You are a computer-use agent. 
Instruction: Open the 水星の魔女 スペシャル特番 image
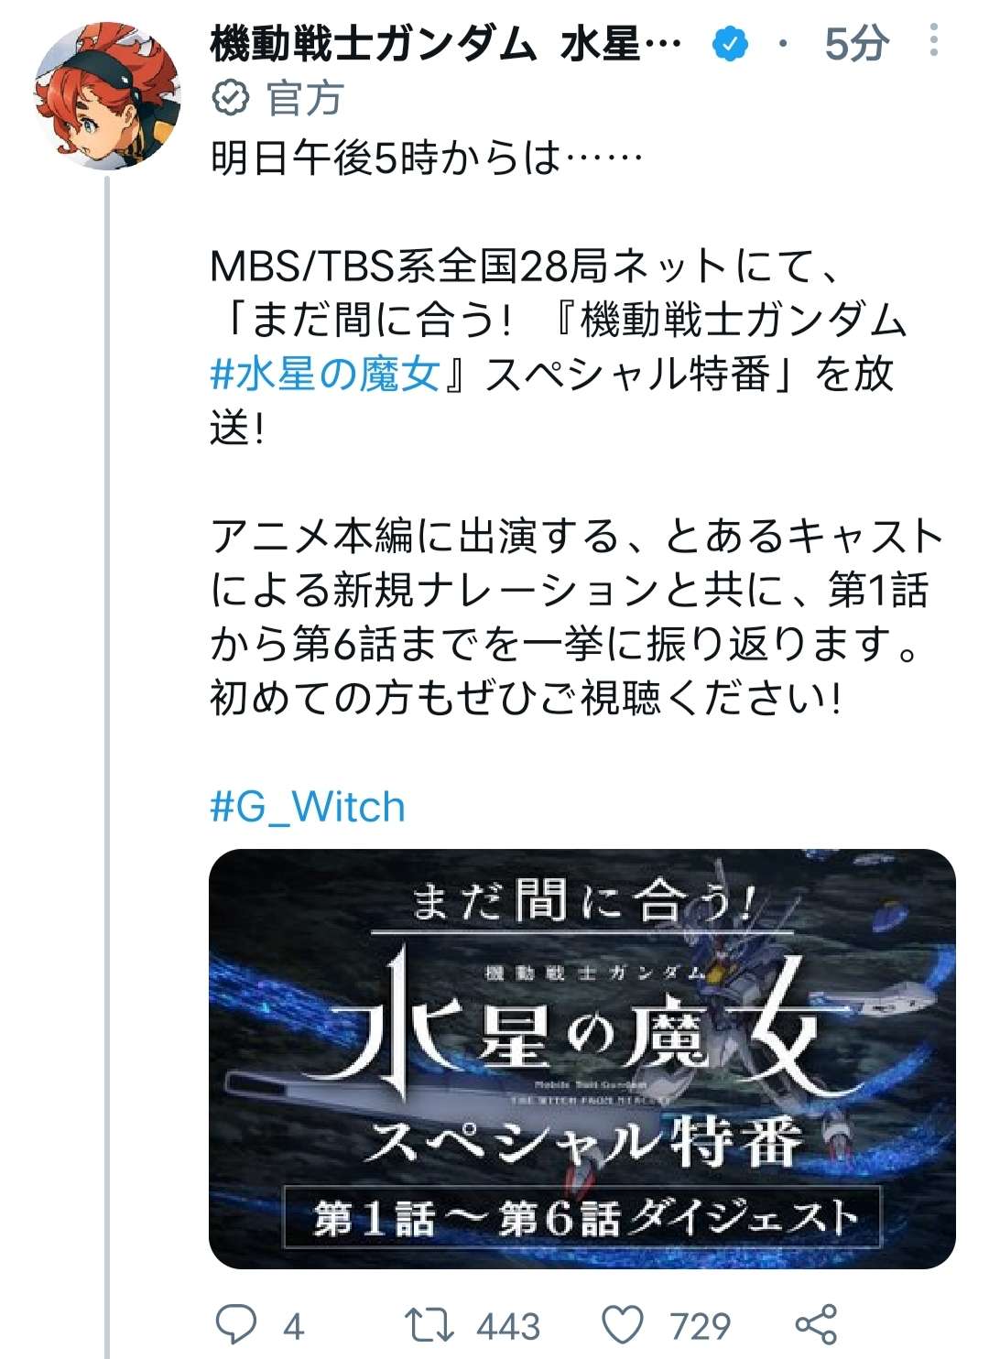[582, 1059]
